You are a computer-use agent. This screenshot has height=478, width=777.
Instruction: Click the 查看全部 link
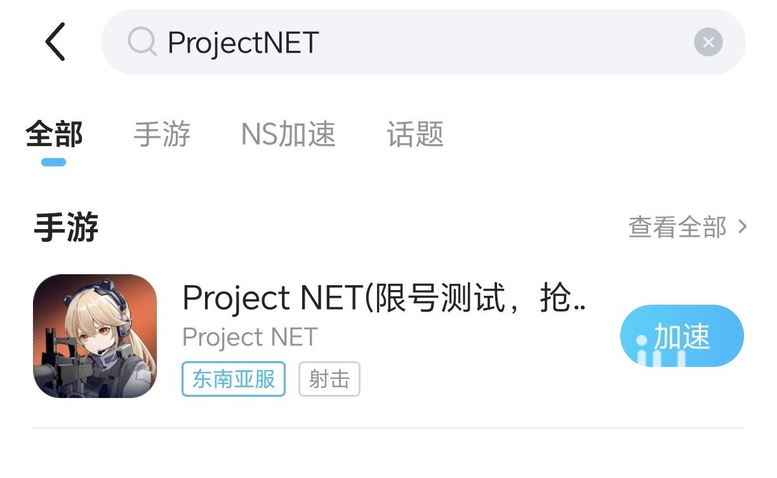pos(677,227)
